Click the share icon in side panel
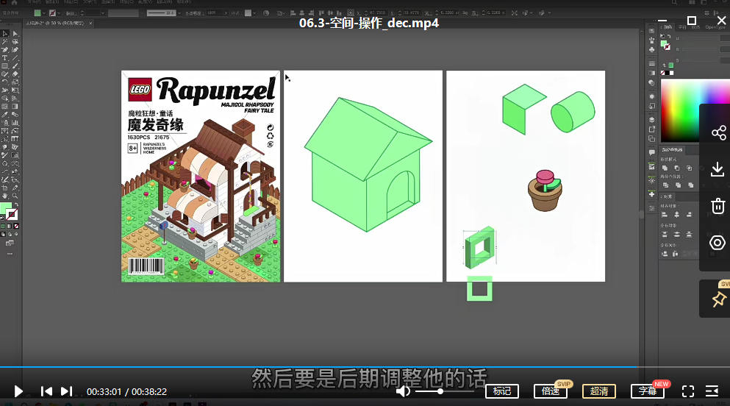The height and width of the screenshot is (406, 730). coord(718,133)
